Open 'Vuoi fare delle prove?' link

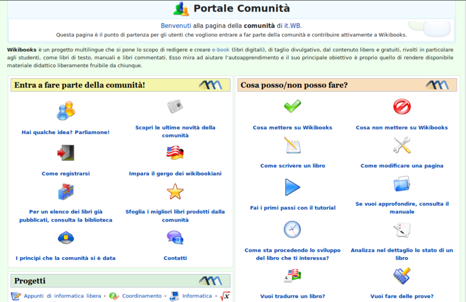pyautogui.click(x=402, y=296)
